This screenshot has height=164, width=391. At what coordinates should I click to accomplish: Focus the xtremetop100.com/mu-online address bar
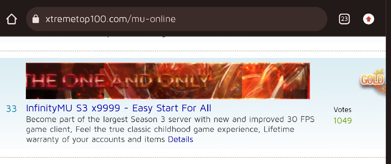pos(176,19)
